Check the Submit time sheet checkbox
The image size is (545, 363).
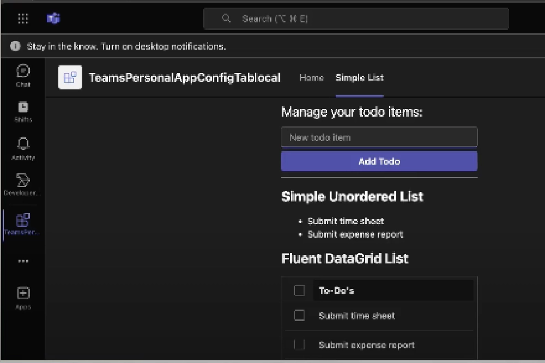(299, 315)
